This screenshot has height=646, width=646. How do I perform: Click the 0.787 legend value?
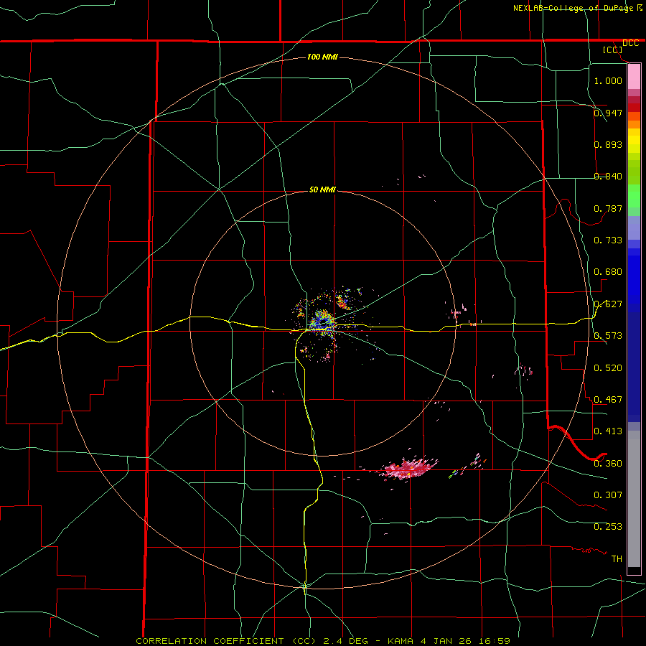(608, 208)
